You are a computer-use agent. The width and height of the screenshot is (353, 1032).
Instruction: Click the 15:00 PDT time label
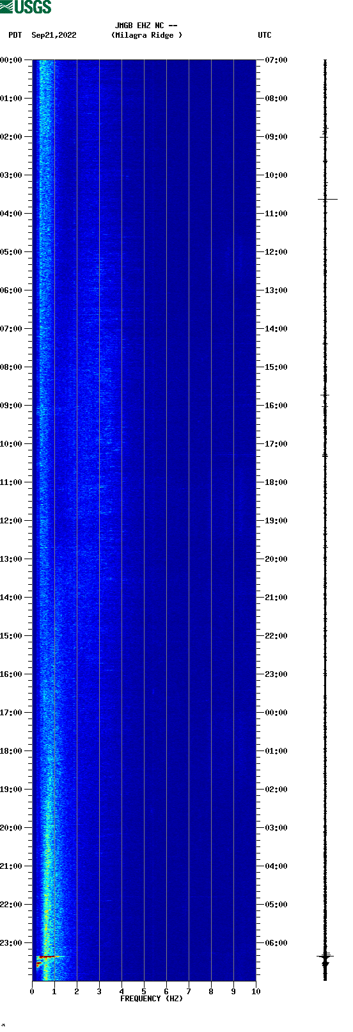coord(11,636)
